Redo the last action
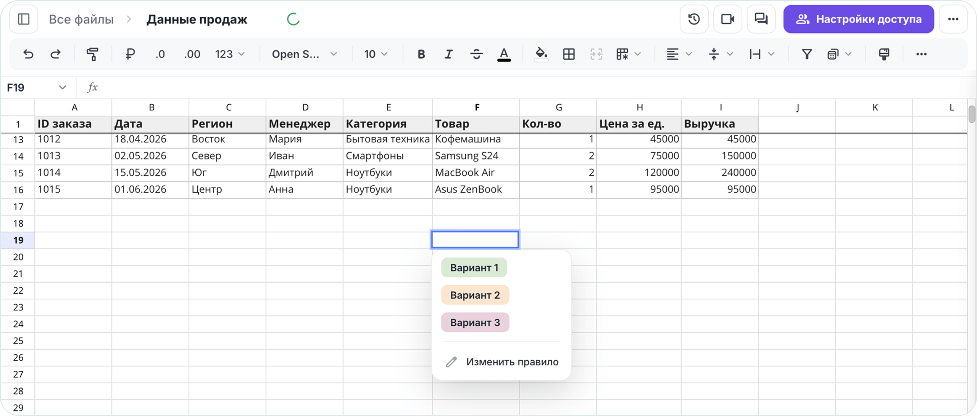Viewport: 977px width, 416px height. (56, 54)
